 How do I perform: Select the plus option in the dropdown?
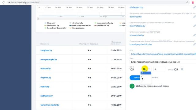click(x=146, y=79)
